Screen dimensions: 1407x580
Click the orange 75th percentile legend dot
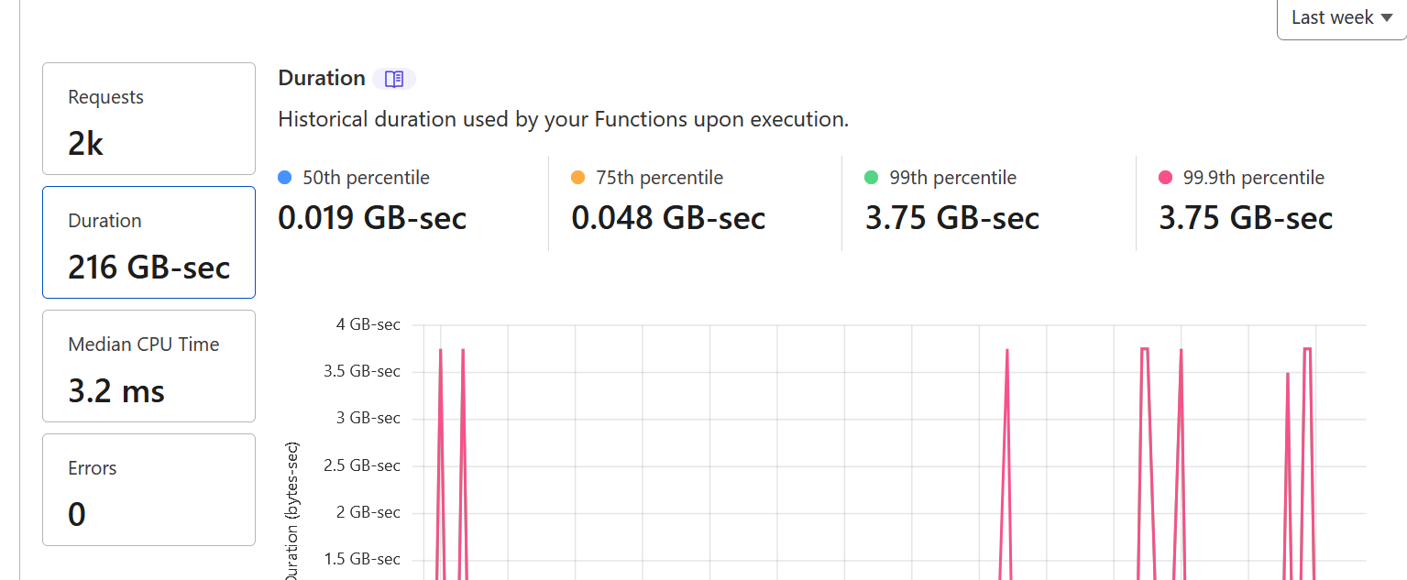coord(579,177)
